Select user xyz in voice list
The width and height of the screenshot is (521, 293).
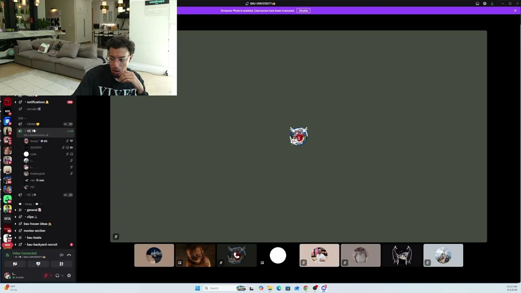coord(48,187)
